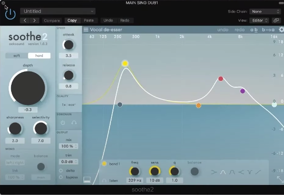
Task: Select the yellow band 1 node
Action: pos(125,63)
